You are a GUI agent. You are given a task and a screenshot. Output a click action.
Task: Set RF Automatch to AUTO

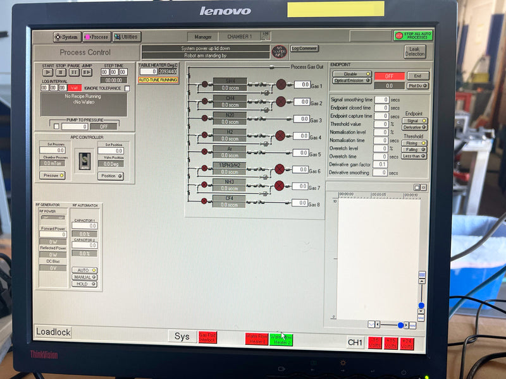tap(84, 270)
